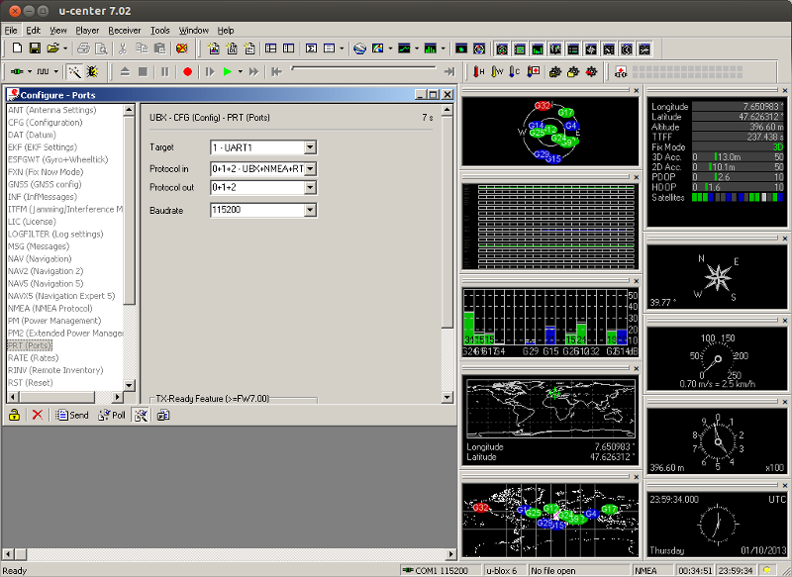This screenshot has width=792, height=577.
Task: Click the configuration list horizontal scrollbar
Action: (x=64, y=397)
